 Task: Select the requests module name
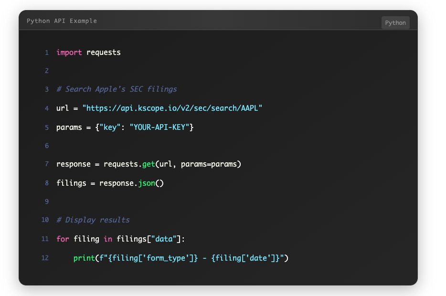point(103,52)
